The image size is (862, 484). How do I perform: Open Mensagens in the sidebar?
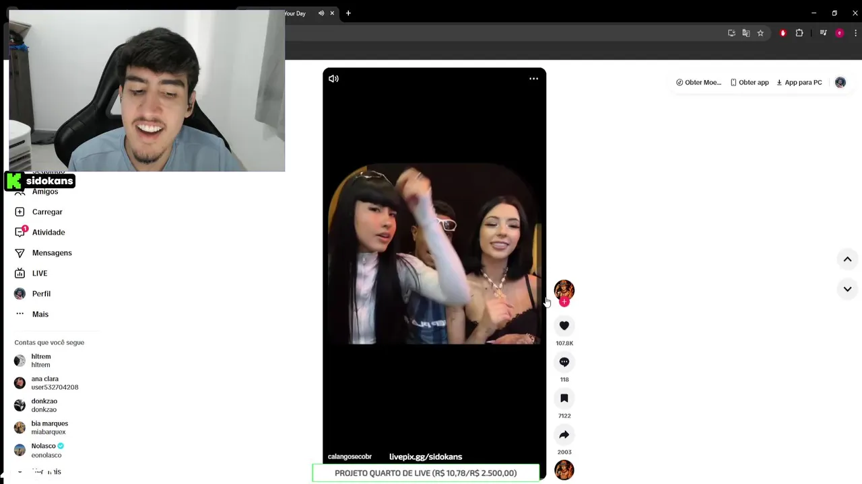(52, 253)
